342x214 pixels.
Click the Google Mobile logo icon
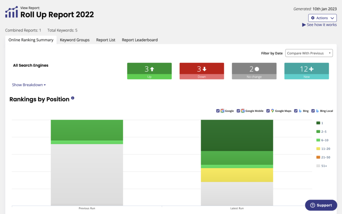243,111
